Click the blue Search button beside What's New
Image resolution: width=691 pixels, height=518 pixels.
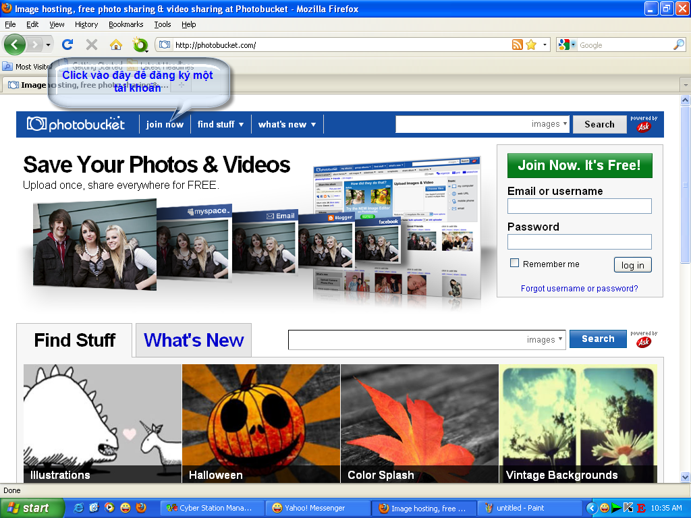(598, 339)
